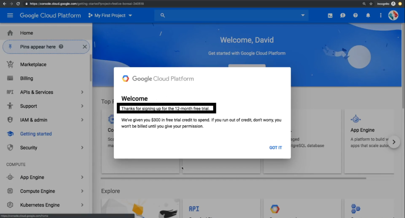Show next products with the carousel arrow
The width and height of the screenshot is (405, 218).
pyautogui.click(x=394, y=142)
